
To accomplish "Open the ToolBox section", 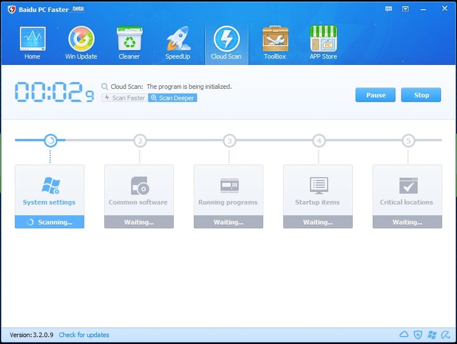I will pos(275,44).
